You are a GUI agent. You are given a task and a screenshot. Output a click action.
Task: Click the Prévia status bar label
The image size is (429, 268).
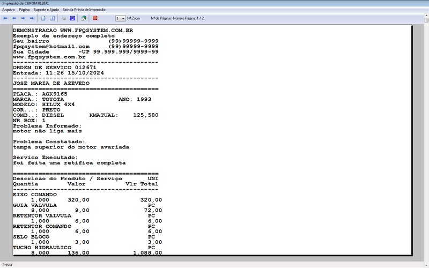8,265
